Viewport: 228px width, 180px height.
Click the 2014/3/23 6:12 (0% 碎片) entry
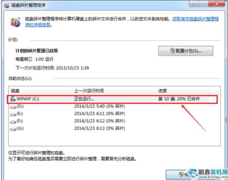pos(99,121)
